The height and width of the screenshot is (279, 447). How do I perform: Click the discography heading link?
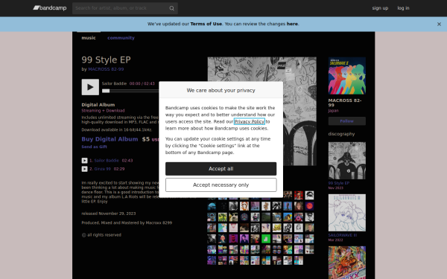click(341, 134)
